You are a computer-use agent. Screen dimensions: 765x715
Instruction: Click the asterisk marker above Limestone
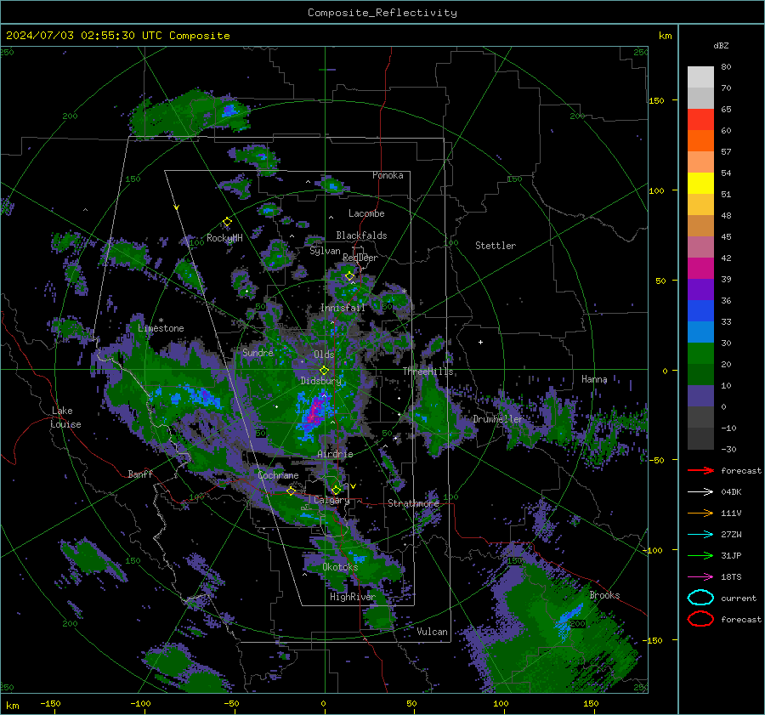[x=161, y=321]
